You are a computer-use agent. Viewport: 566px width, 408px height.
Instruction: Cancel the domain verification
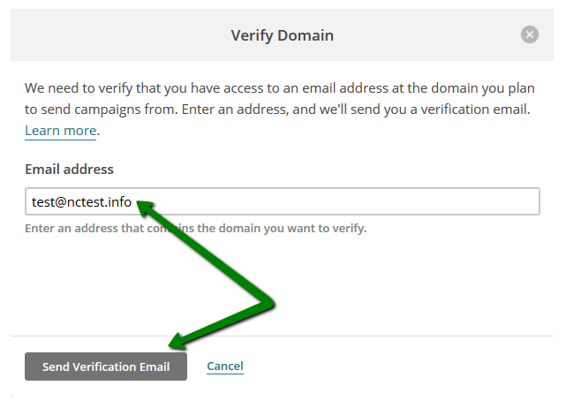pyautogui.click(x=225, y=366)
